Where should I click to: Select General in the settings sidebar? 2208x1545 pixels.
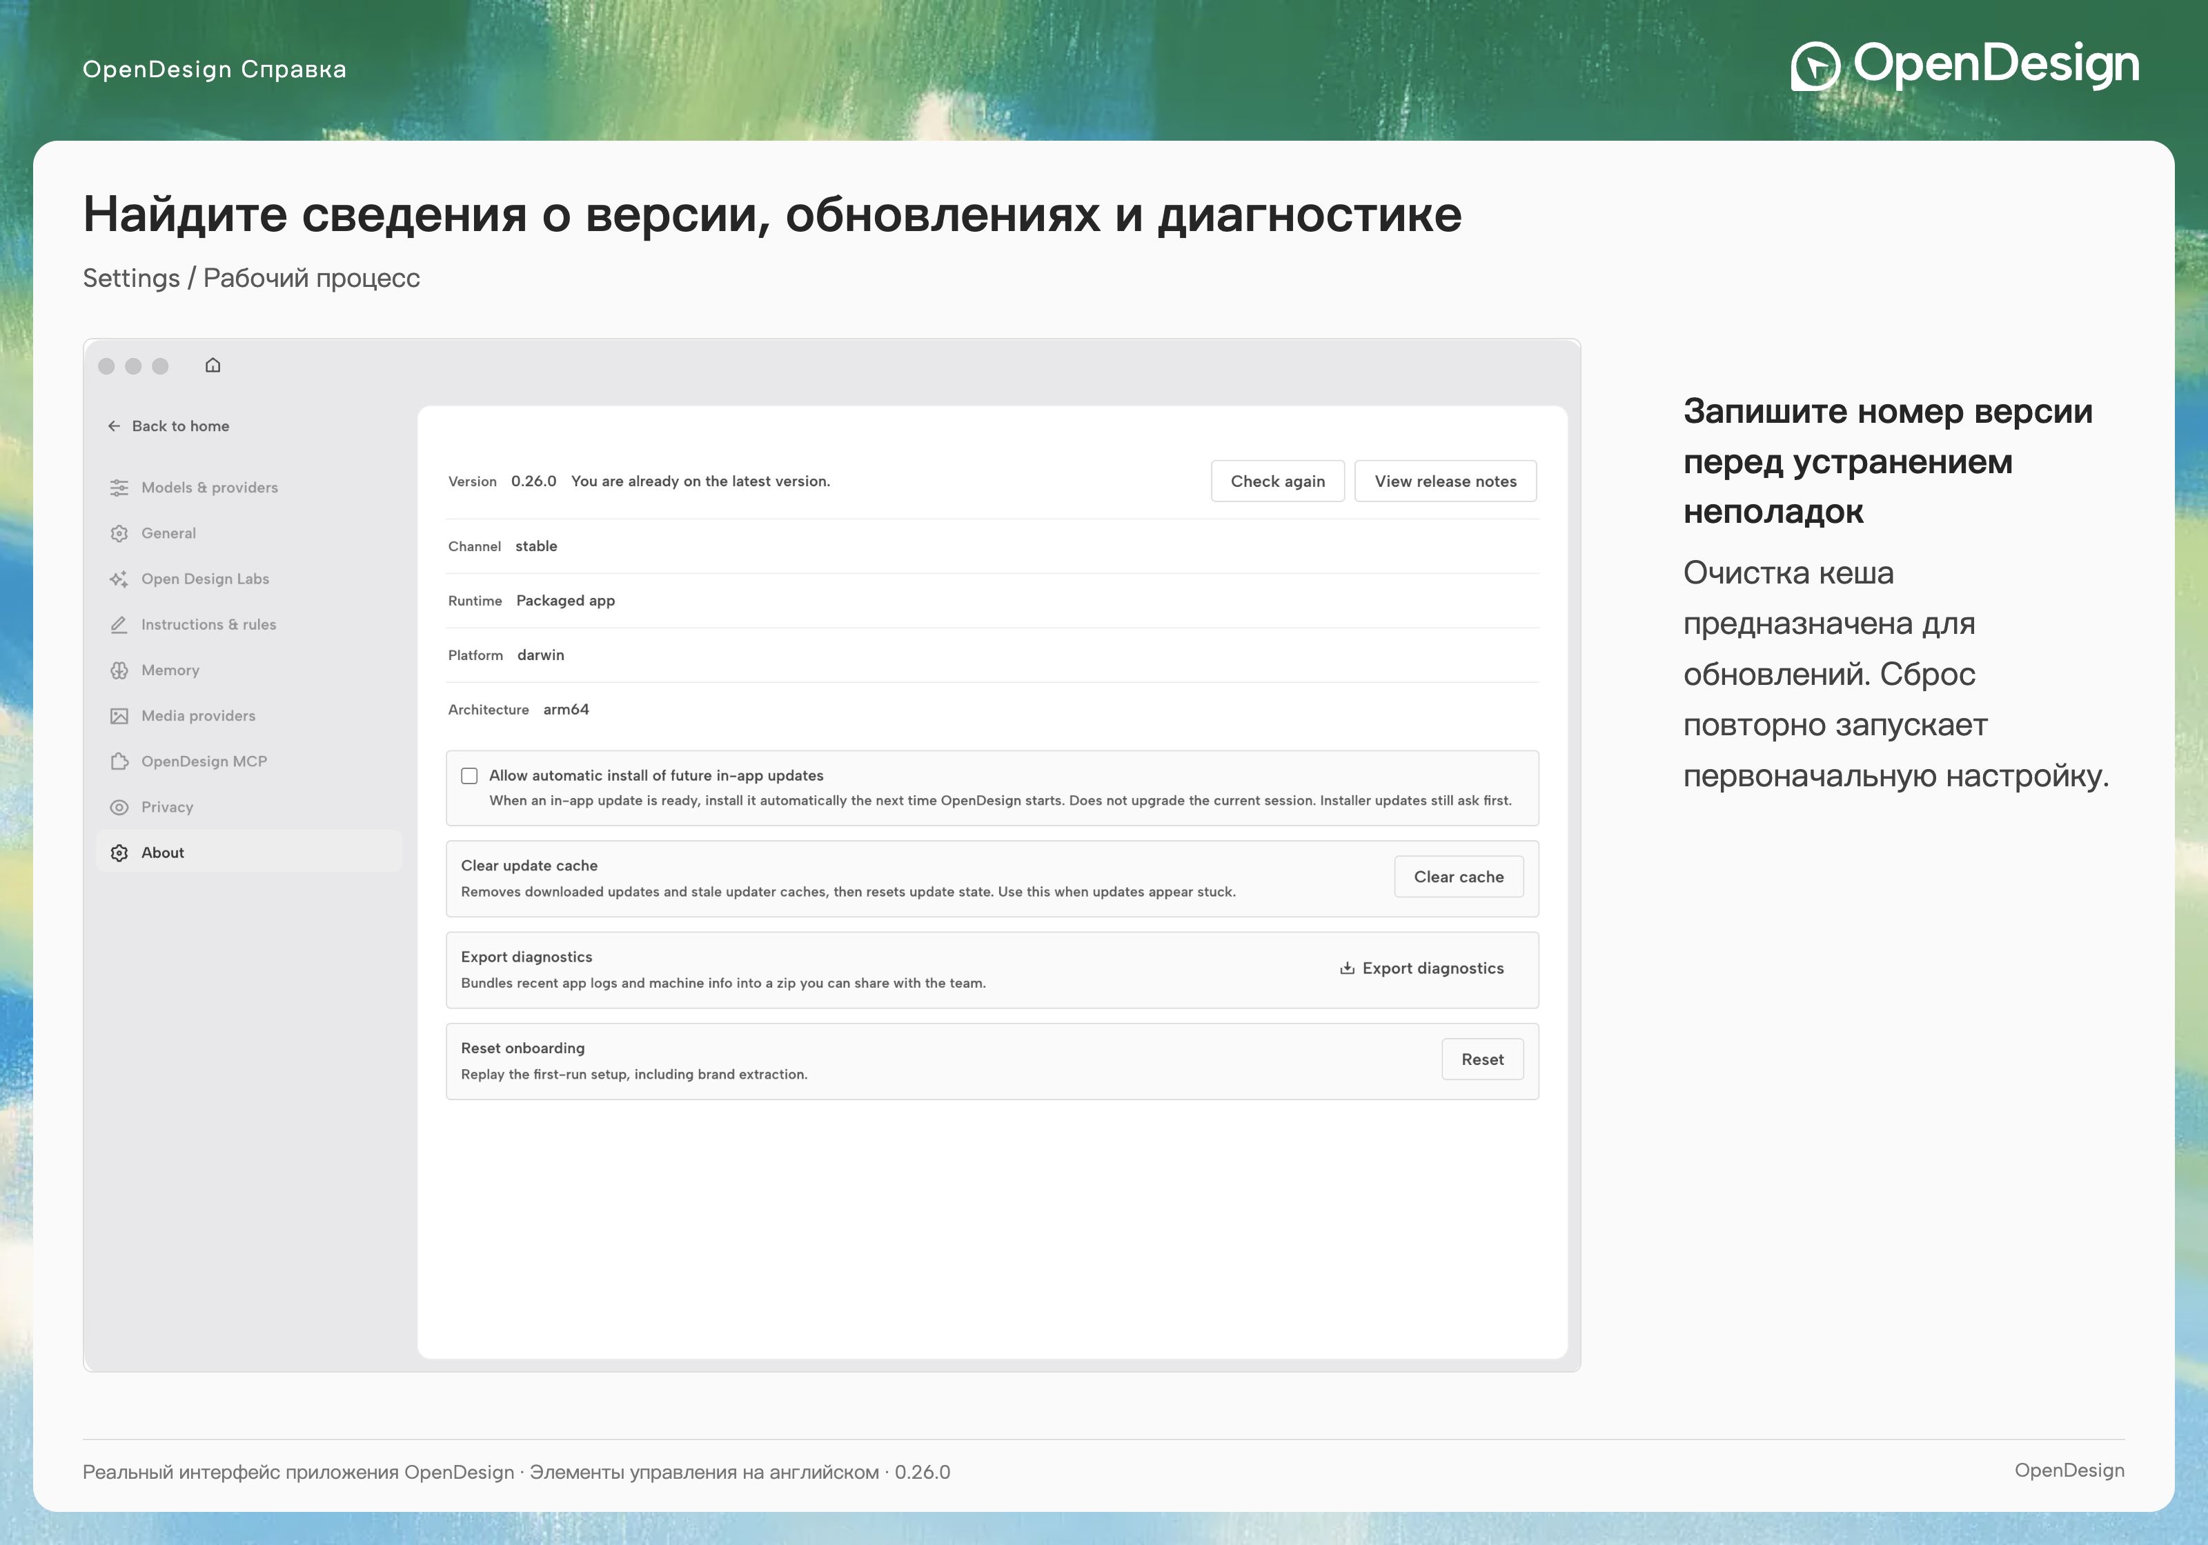tap(249, 534)
